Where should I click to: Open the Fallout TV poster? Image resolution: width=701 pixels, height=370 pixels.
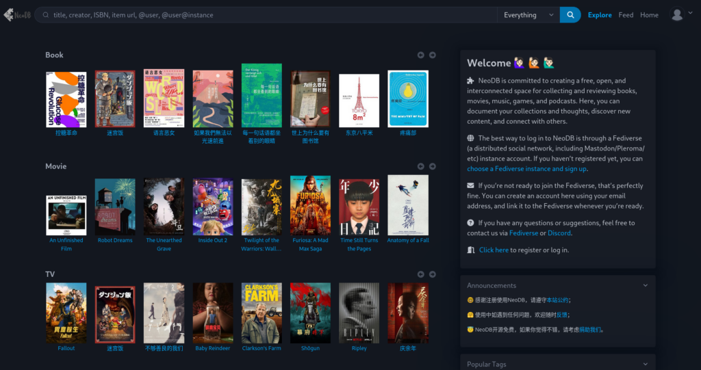[x=66, y=313]
